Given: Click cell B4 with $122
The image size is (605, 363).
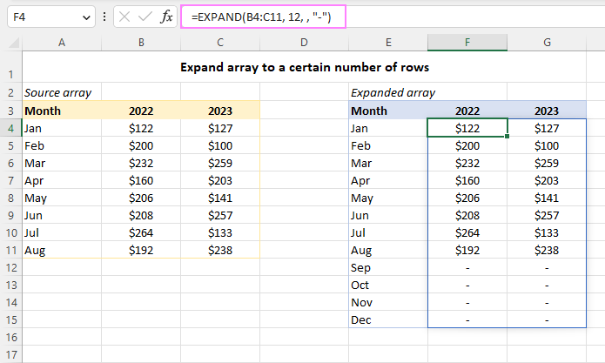Looking at the screenshot, I should click(141, 128).
